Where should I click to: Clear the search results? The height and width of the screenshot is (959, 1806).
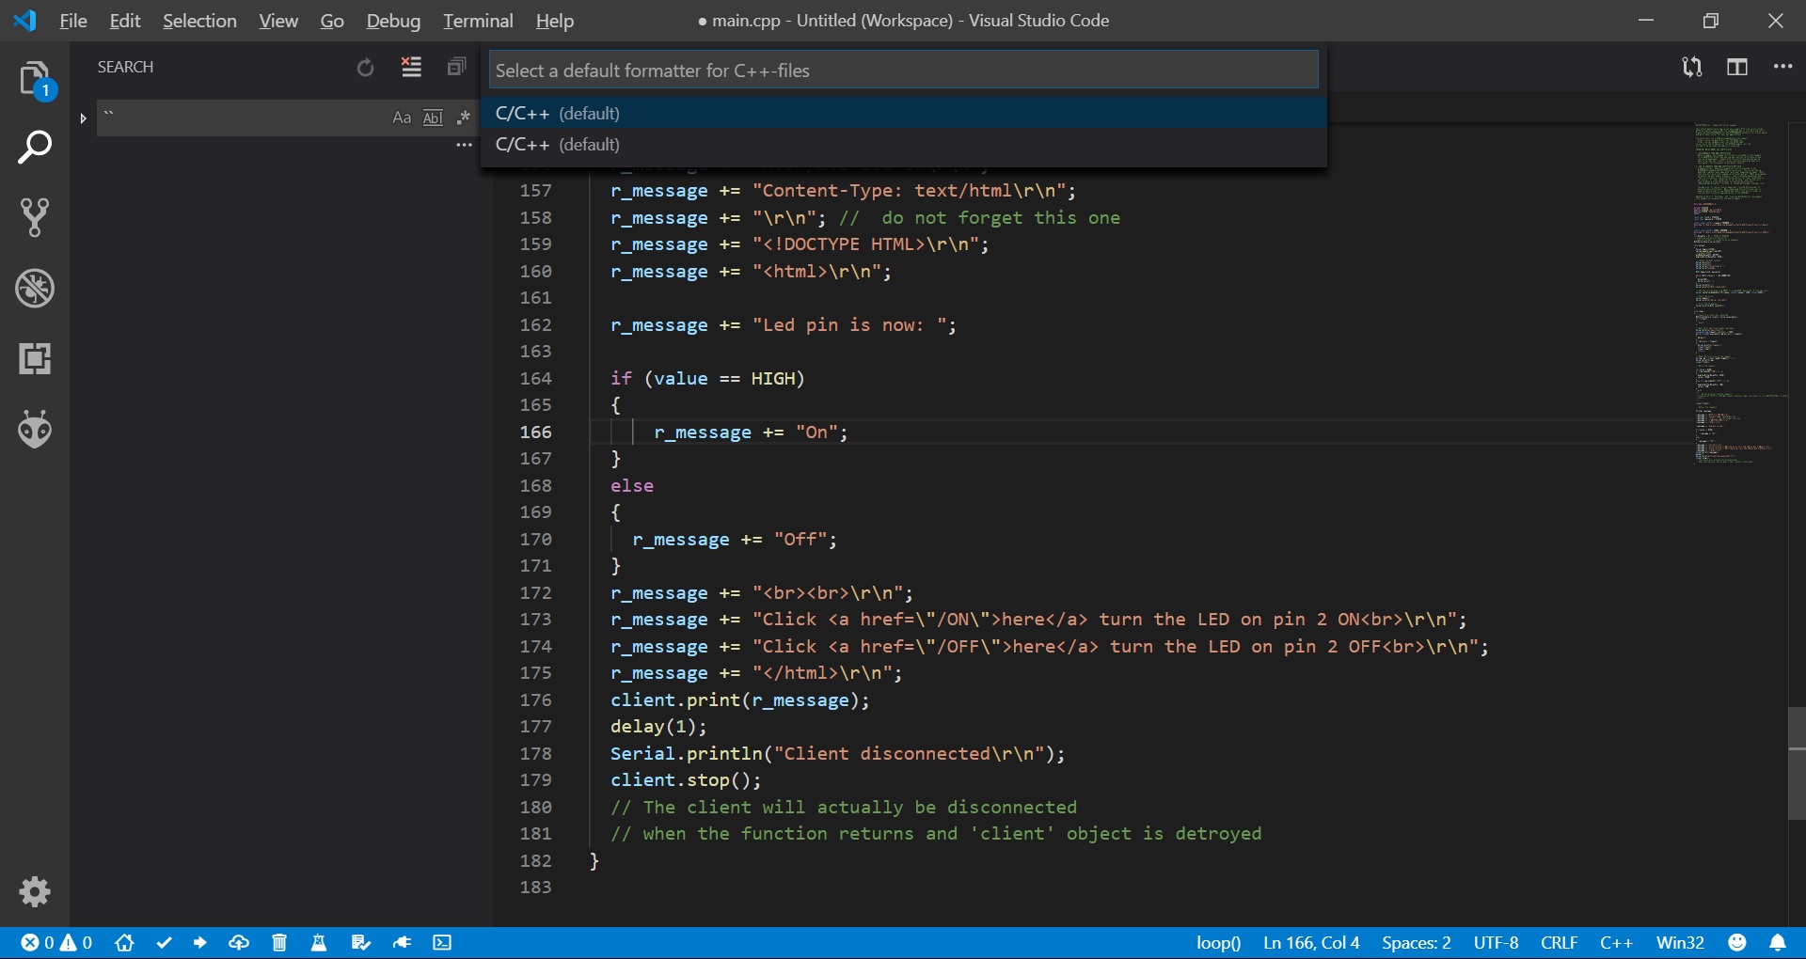(411, 67)
